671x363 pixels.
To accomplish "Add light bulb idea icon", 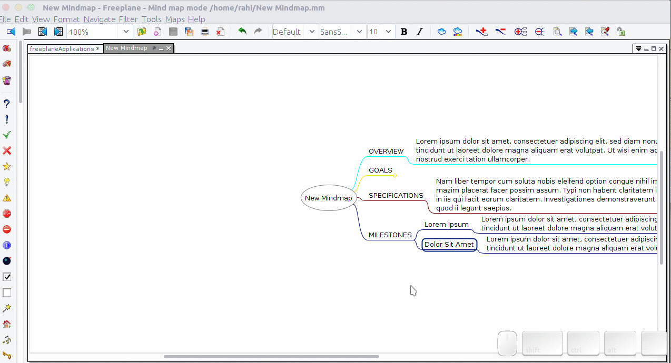I will point(7,182).
